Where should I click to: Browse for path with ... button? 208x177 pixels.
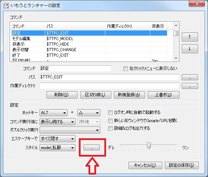pyautogui.click(x=190, y=77)
